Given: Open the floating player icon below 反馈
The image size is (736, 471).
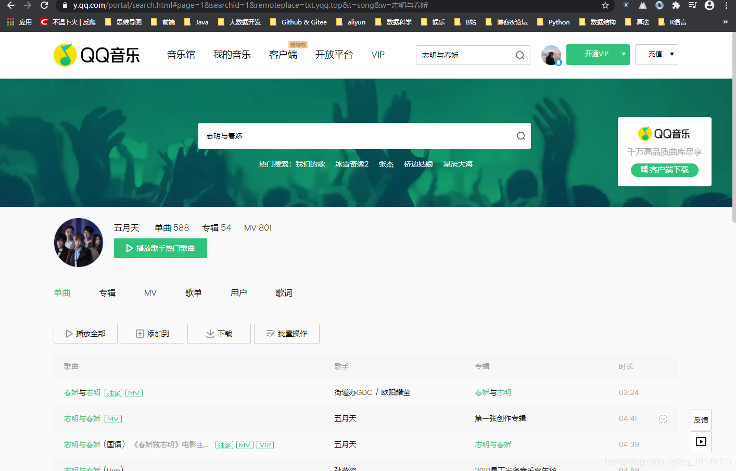Looking at the screenshot, I should tap(701, 442).
